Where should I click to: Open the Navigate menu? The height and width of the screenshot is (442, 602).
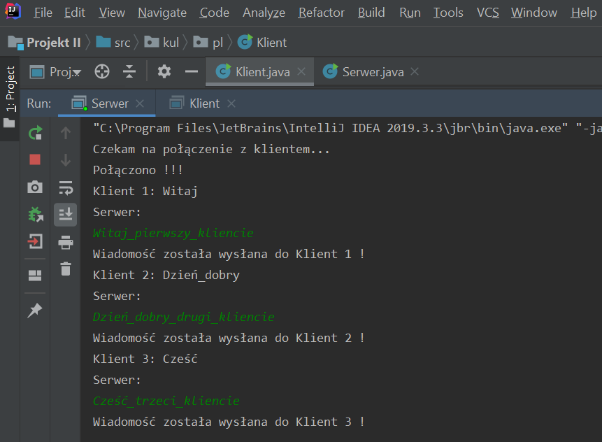(162, 13)
